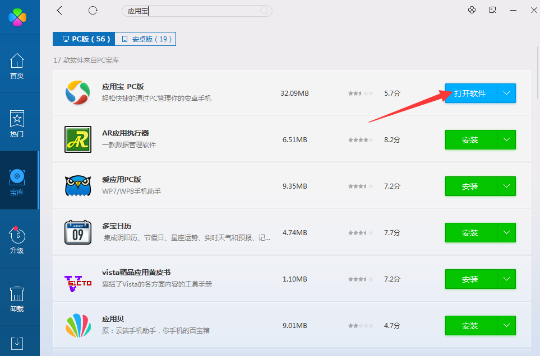Select the PC版 (56) tab
This screenshot has height=356, width=540.
84,39
